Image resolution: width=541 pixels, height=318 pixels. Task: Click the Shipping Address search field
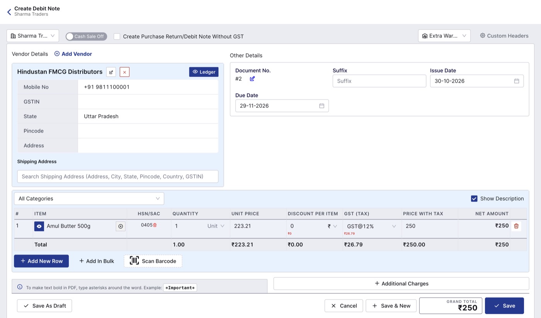pos(118,177)
